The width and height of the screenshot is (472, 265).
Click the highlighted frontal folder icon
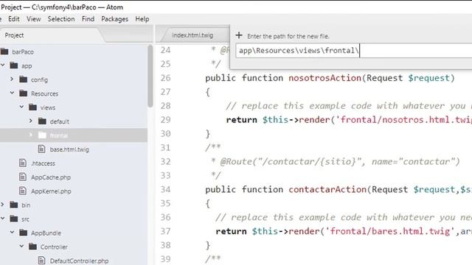(x=43, y=135)
